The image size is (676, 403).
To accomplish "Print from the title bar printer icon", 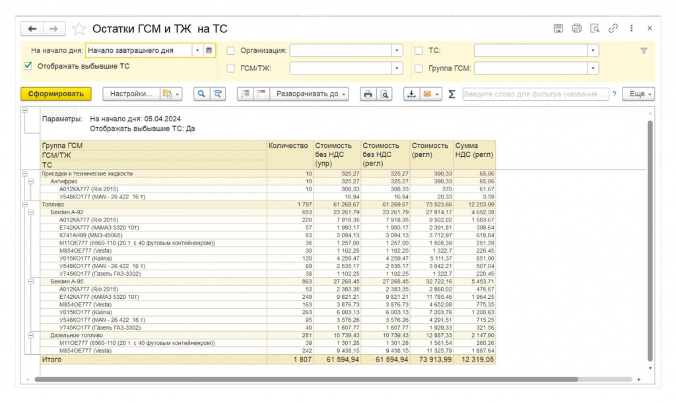I will pos(576,28).
